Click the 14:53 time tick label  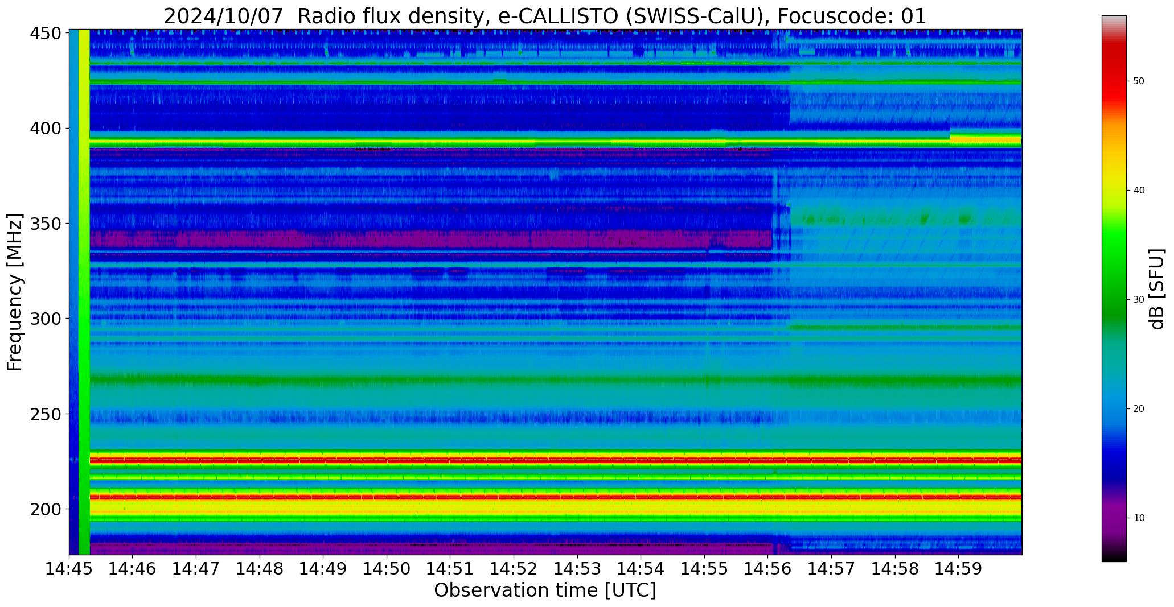pyautogui.click(x=577, y=568)
